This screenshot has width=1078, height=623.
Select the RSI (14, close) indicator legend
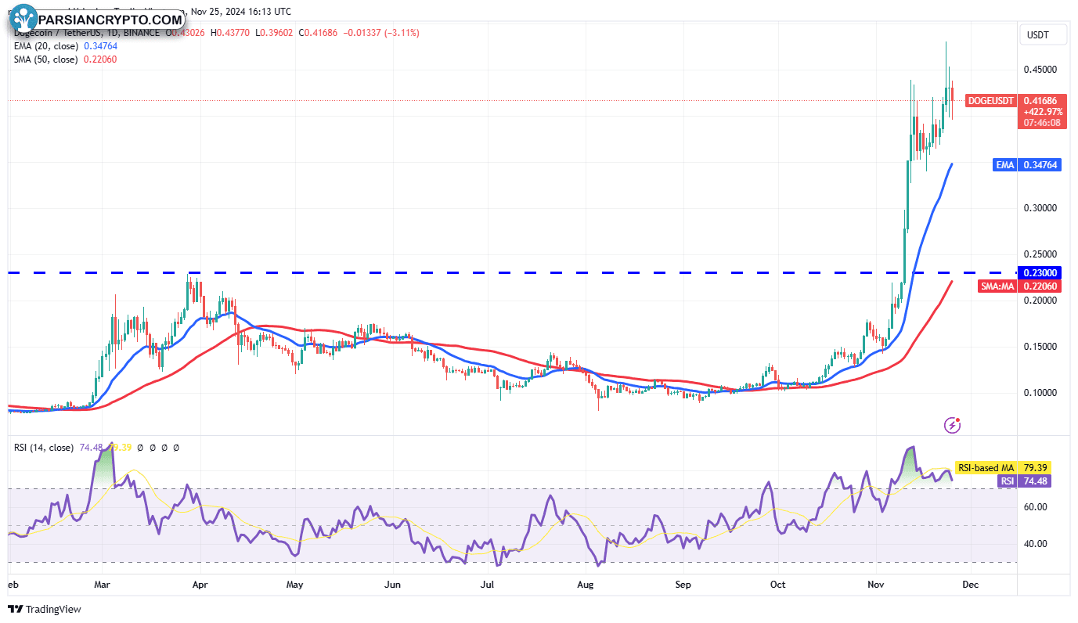(44, 448)
